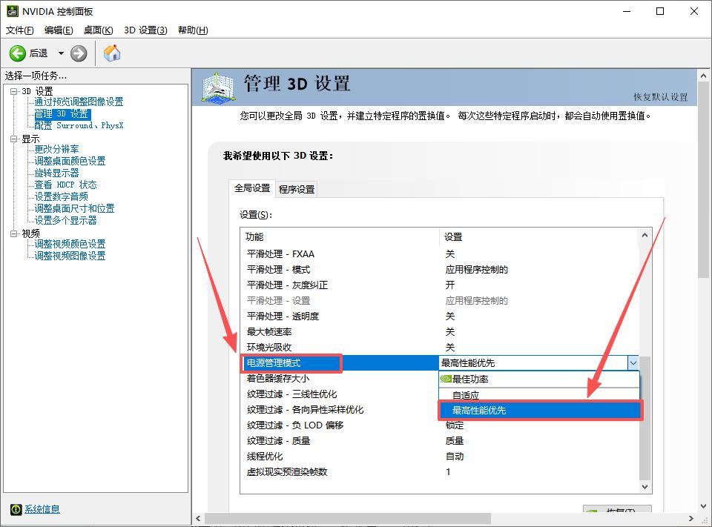Open 旋转显示器 task
Image resolution: width=712 pixels, height=527 pixels.
click(x=57, y=173)
